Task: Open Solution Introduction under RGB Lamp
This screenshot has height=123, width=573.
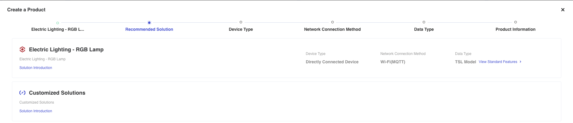Action: coord(36,68)
